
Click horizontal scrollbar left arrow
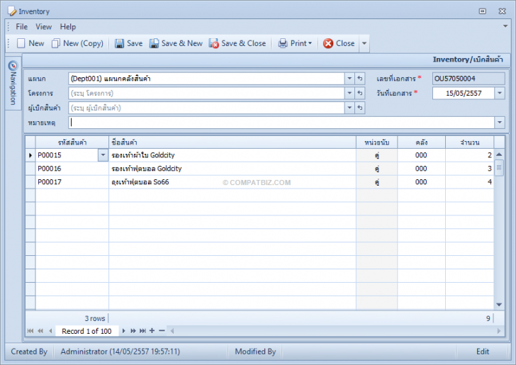click(172, 331)
